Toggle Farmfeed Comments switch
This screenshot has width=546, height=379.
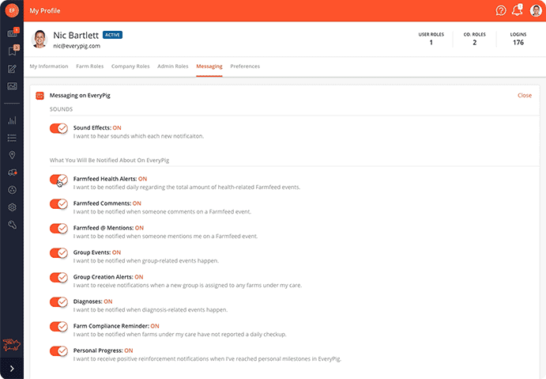pyautogui.click(x=58, y=204)
